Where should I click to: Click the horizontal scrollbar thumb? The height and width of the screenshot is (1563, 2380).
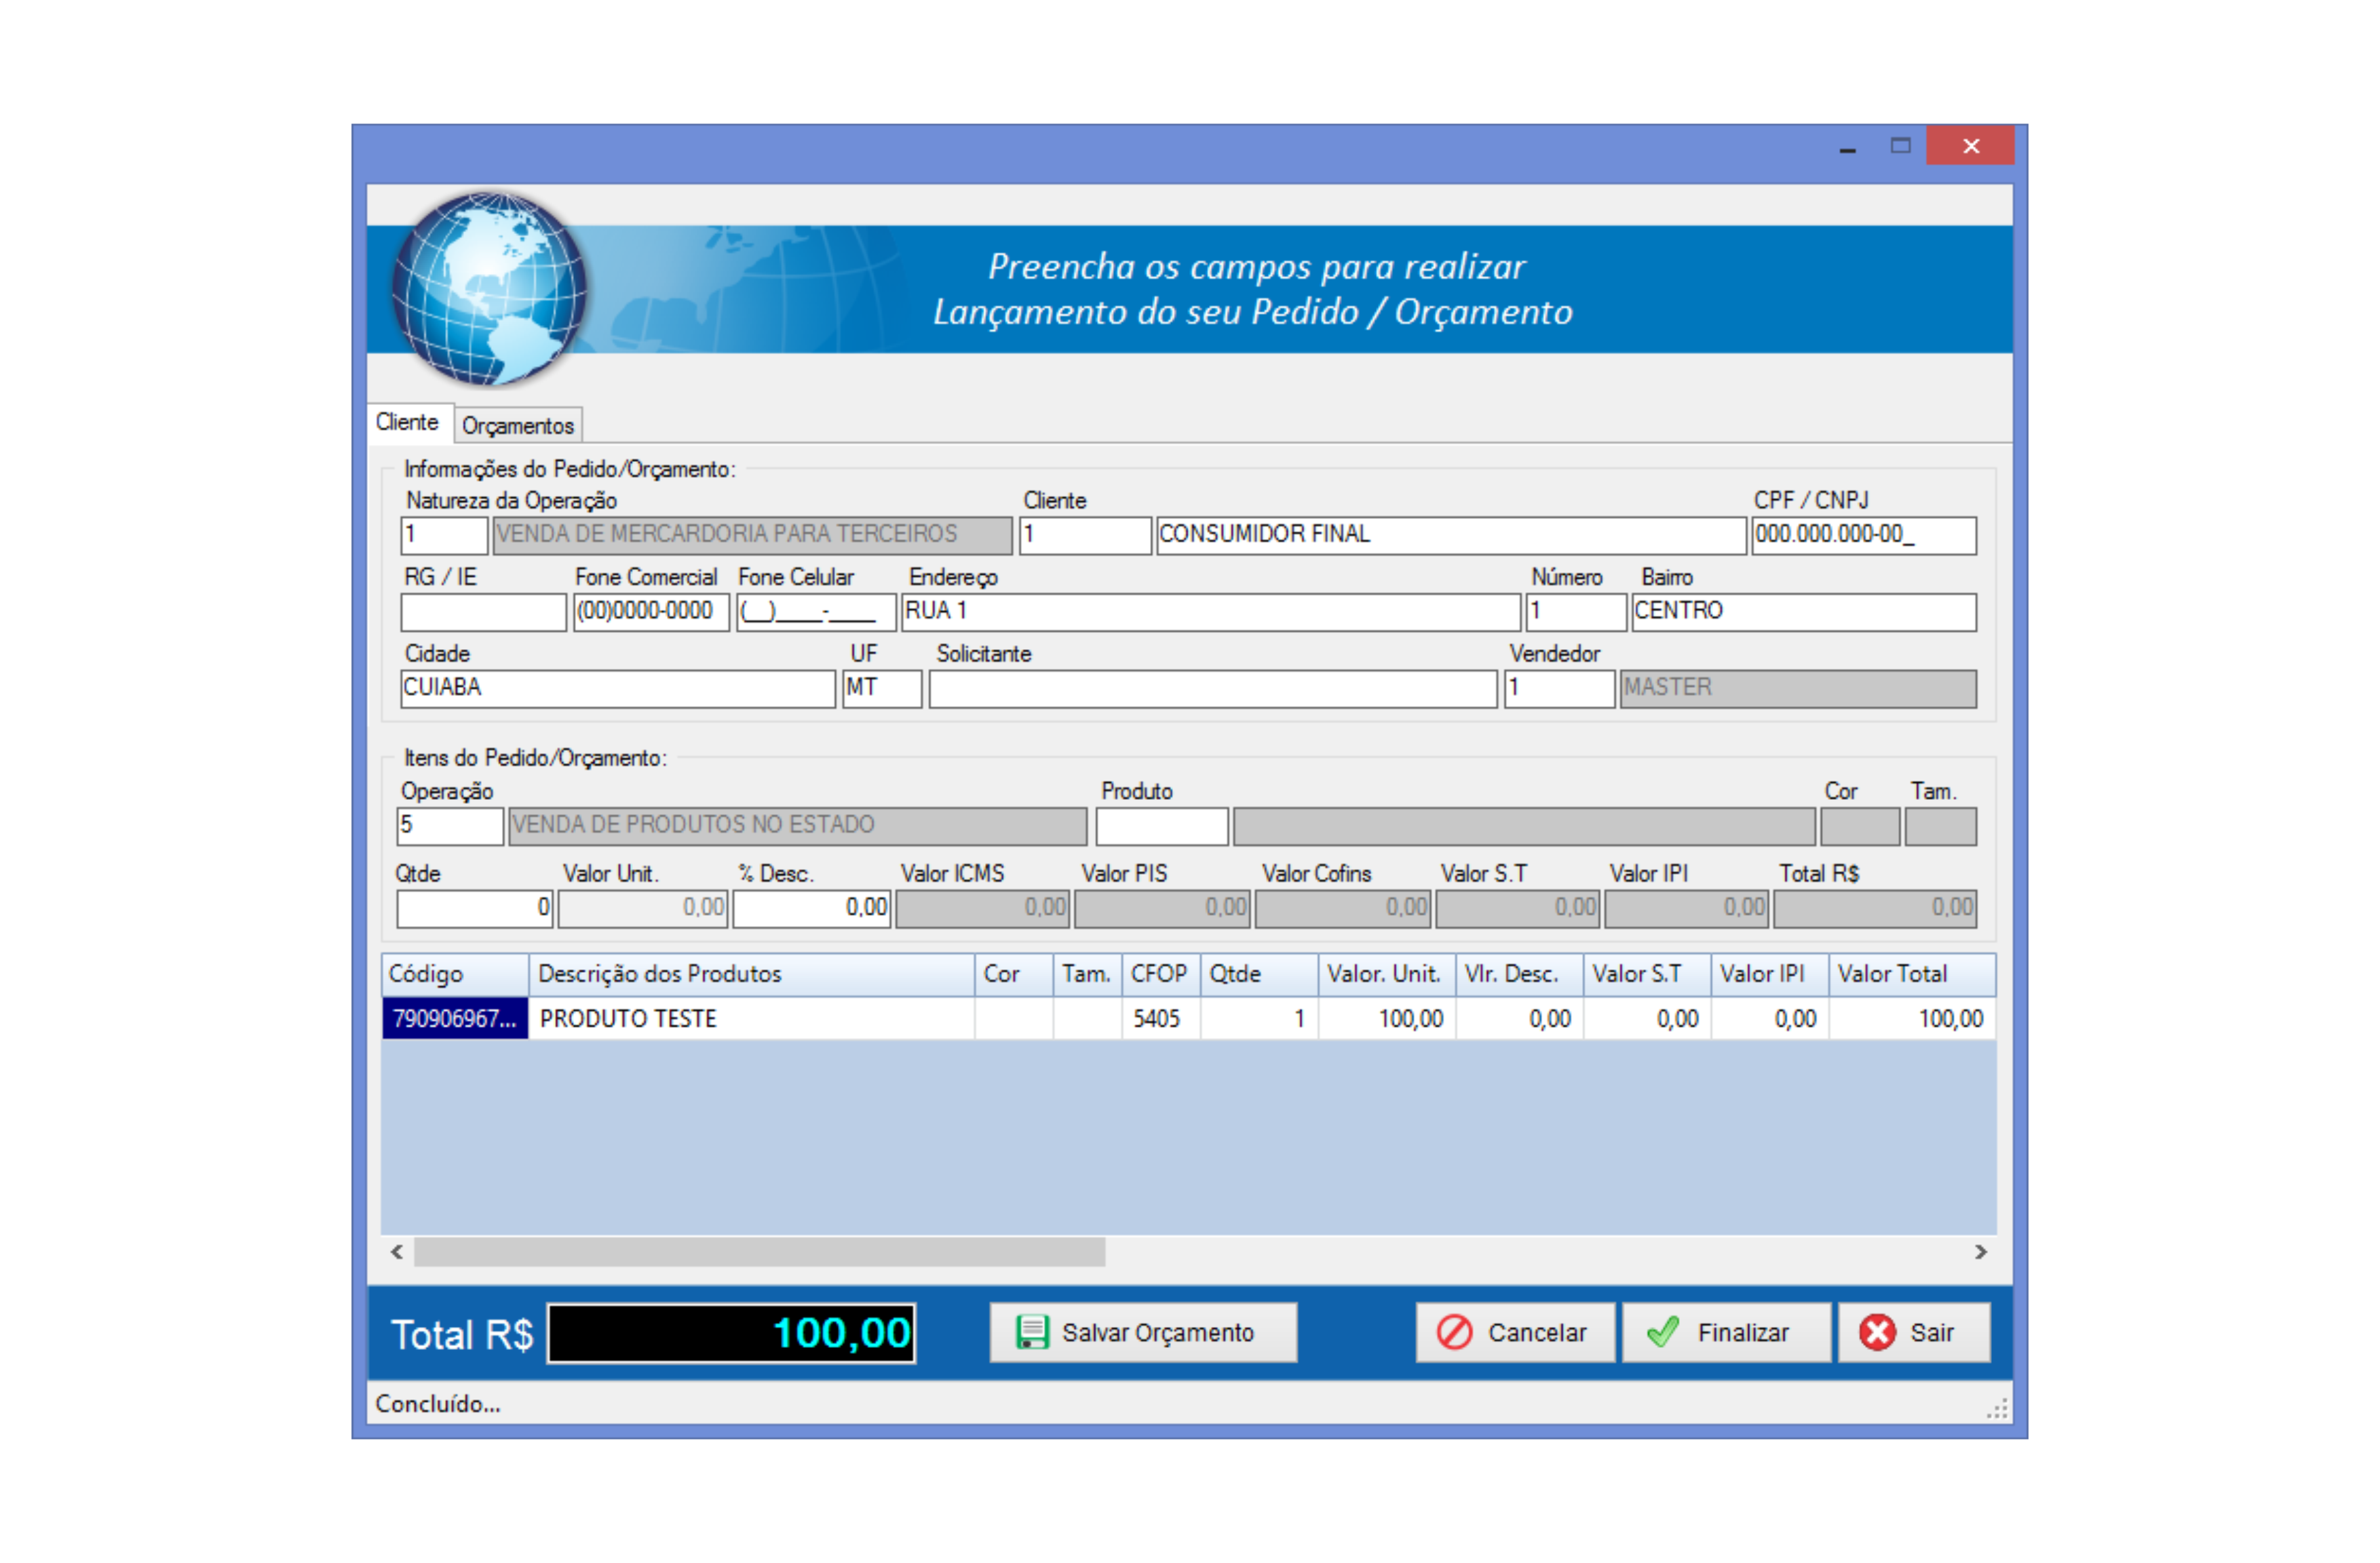coord(760,1252)
